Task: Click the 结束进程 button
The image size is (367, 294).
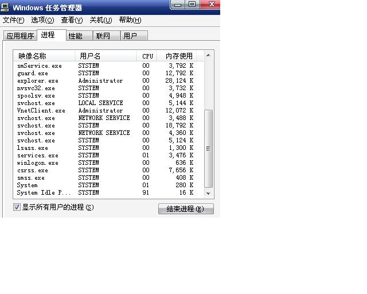Action: click(186, 208)
